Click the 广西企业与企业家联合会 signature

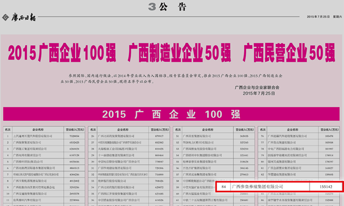(257, 88)
